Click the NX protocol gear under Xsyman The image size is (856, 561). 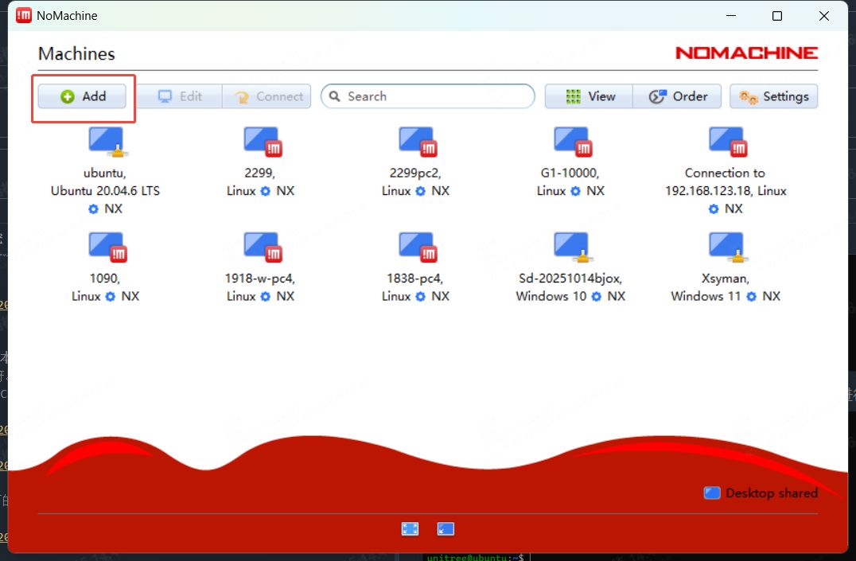(x=752, y=297)
